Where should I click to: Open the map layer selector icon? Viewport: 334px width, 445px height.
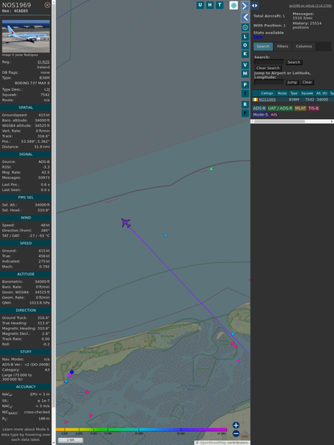[x=234, y=6]
